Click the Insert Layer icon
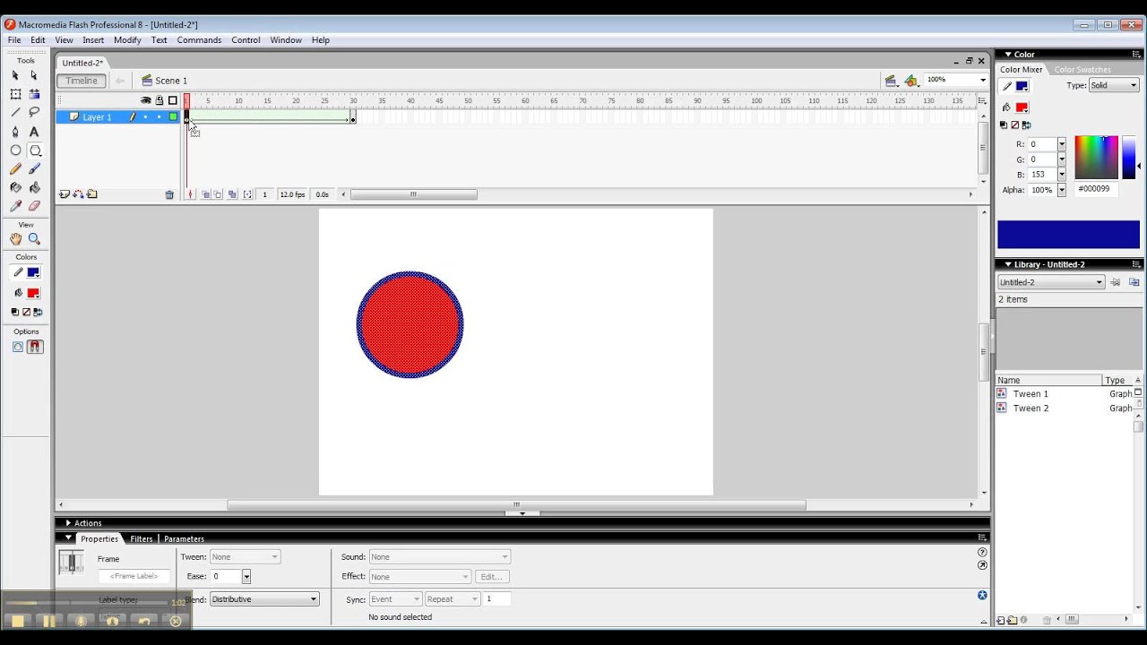This screenshot has width=1147, height=645. [x=65, y=194]
